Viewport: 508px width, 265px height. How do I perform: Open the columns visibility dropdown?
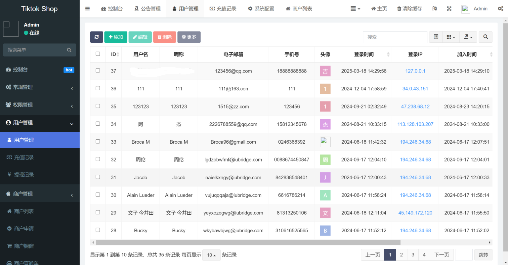pos(451,37)
